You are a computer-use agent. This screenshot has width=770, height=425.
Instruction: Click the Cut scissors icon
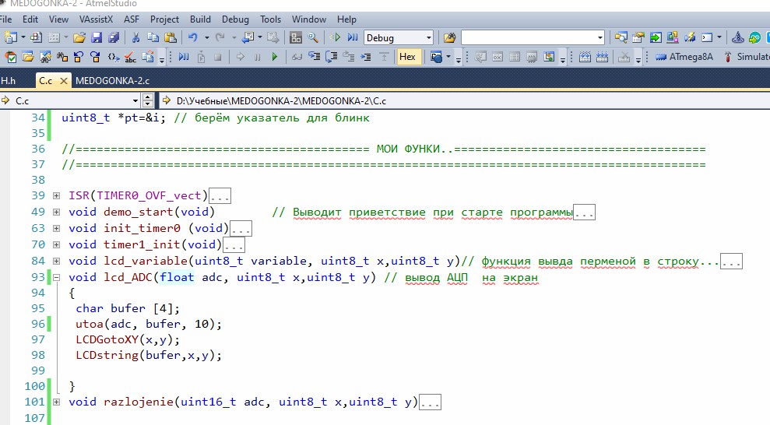(136, 37)
